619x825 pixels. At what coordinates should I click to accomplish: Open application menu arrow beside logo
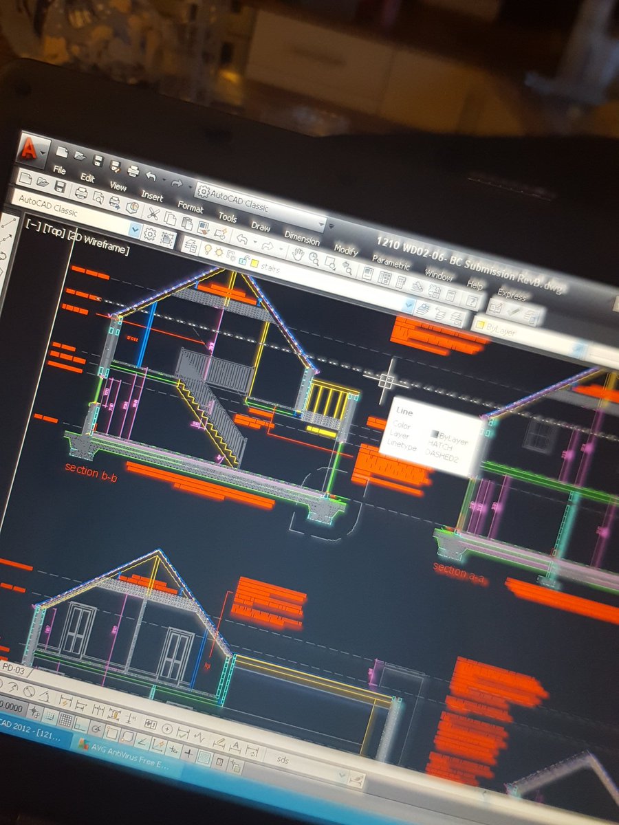[x=43, y=153]
